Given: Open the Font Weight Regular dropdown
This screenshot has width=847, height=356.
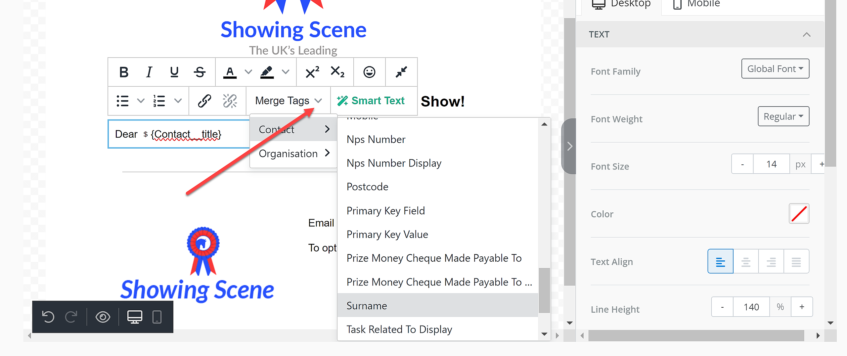Looking at the screenshot, I should (783, 116).
